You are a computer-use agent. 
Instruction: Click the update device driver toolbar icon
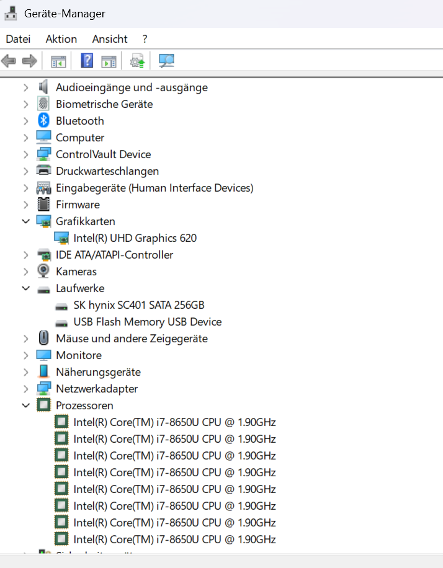pos(137,61)
